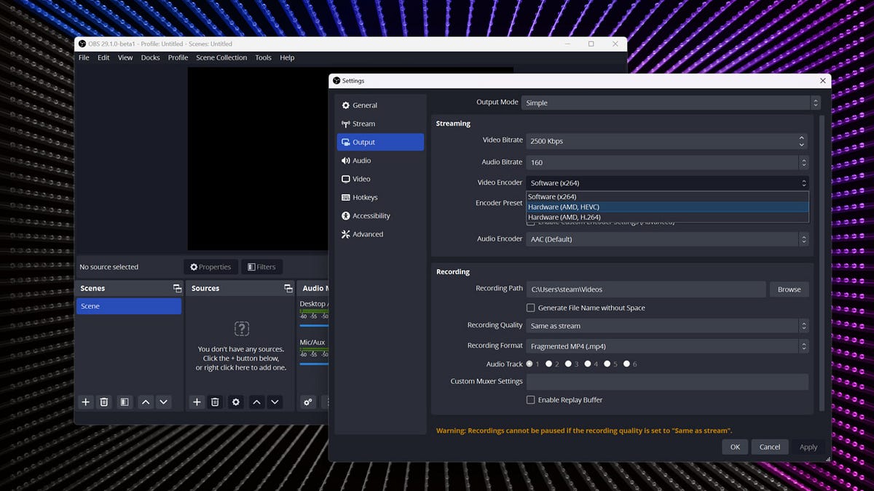Add a new scene with plus icon

click(86, 402)
